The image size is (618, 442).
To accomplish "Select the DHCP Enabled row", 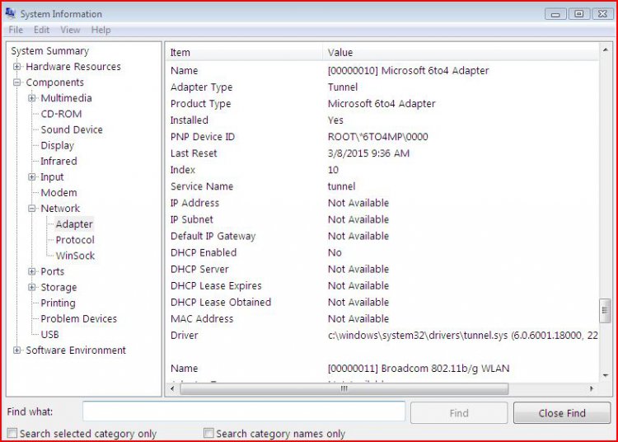I will click(x=382, y=252).
